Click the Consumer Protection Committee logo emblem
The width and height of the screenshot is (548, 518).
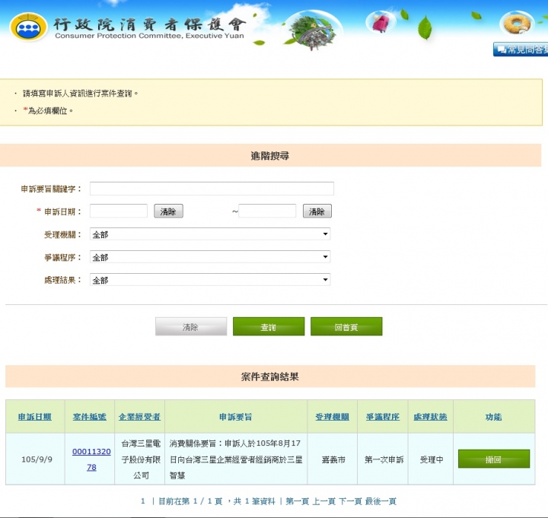[29, 27]
